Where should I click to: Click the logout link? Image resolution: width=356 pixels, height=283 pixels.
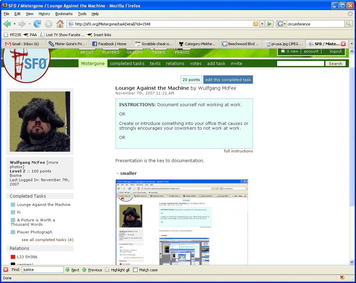(x=336, y=51)
